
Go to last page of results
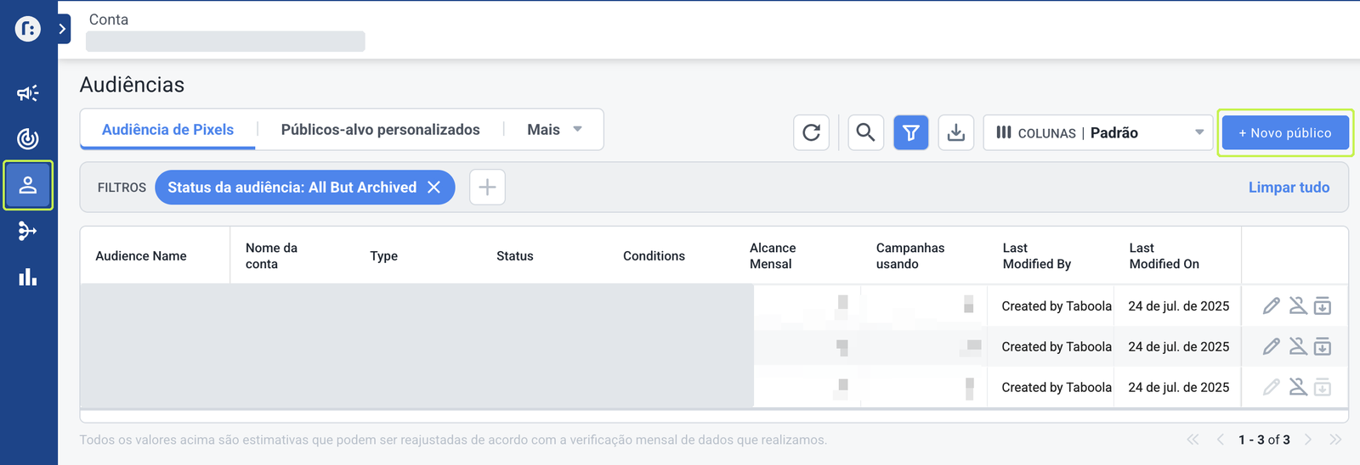coord(1335,440)
